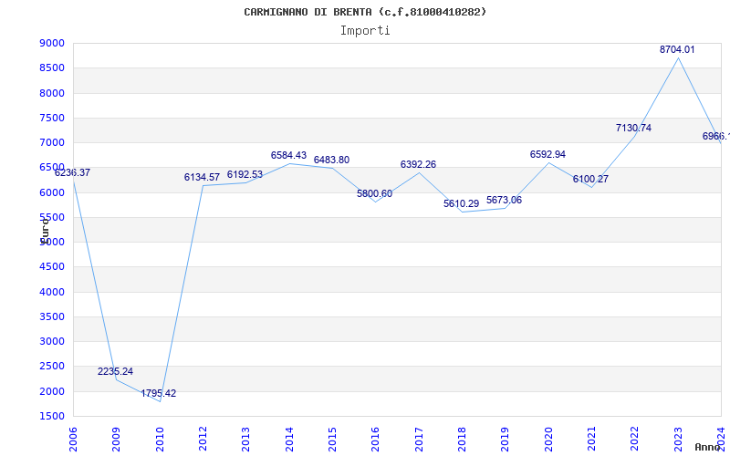Click data label 2235.24 for 2009

[x=115, y=371]
